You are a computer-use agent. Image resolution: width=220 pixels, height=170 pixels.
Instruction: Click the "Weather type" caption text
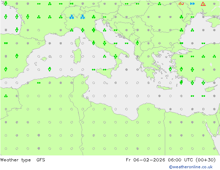click(x=15, y=160)
